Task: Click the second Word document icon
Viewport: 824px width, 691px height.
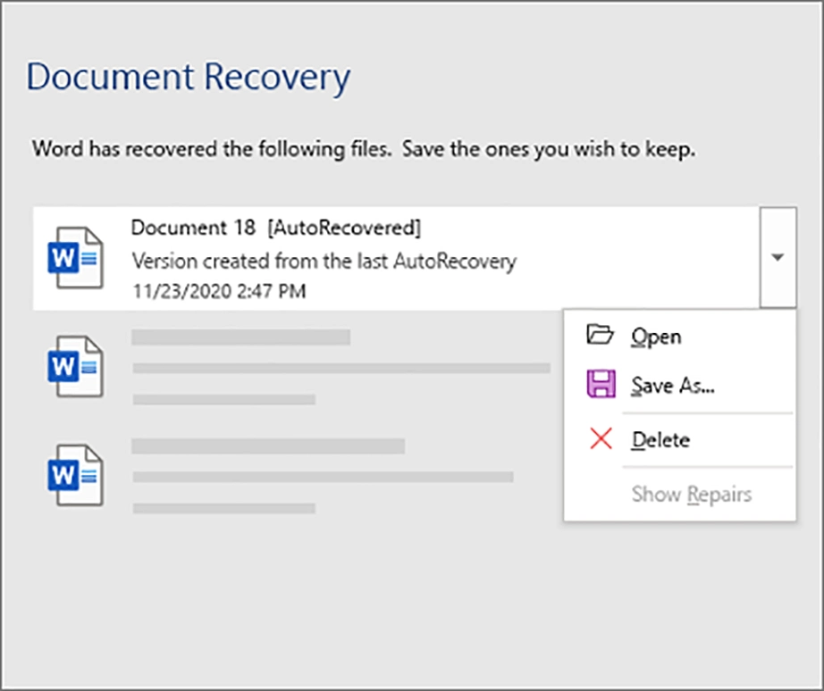Action: point(75,367)
